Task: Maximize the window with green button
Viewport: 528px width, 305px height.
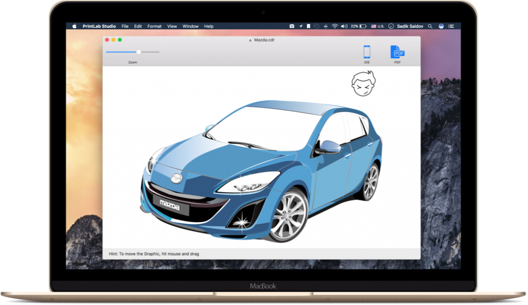Action: pyautogui.click(x=120, y=40)
